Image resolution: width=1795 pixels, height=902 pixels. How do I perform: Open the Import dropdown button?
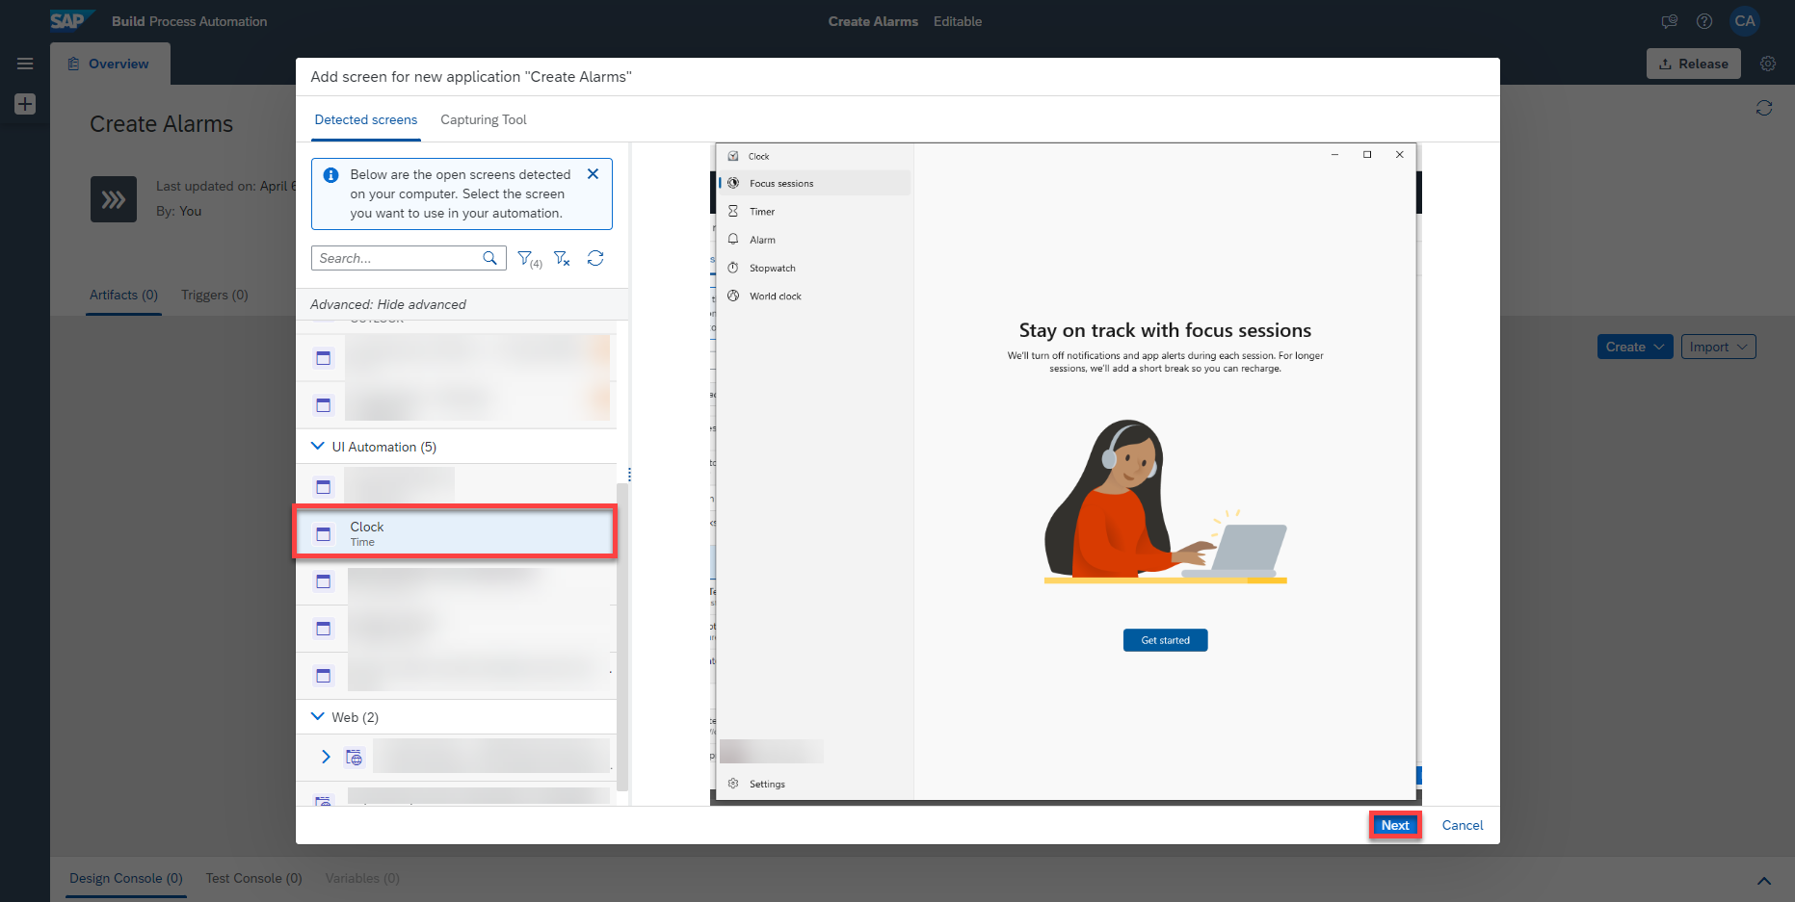point(1719,347)
